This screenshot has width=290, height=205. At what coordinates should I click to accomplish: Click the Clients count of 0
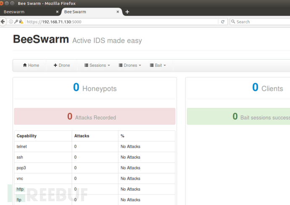point(255,87)
